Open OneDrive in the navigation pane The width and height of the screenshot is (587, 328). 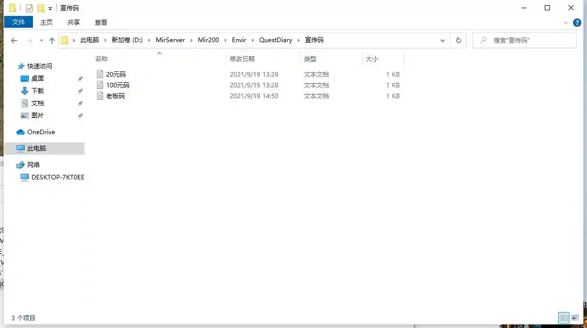[41, 132]
